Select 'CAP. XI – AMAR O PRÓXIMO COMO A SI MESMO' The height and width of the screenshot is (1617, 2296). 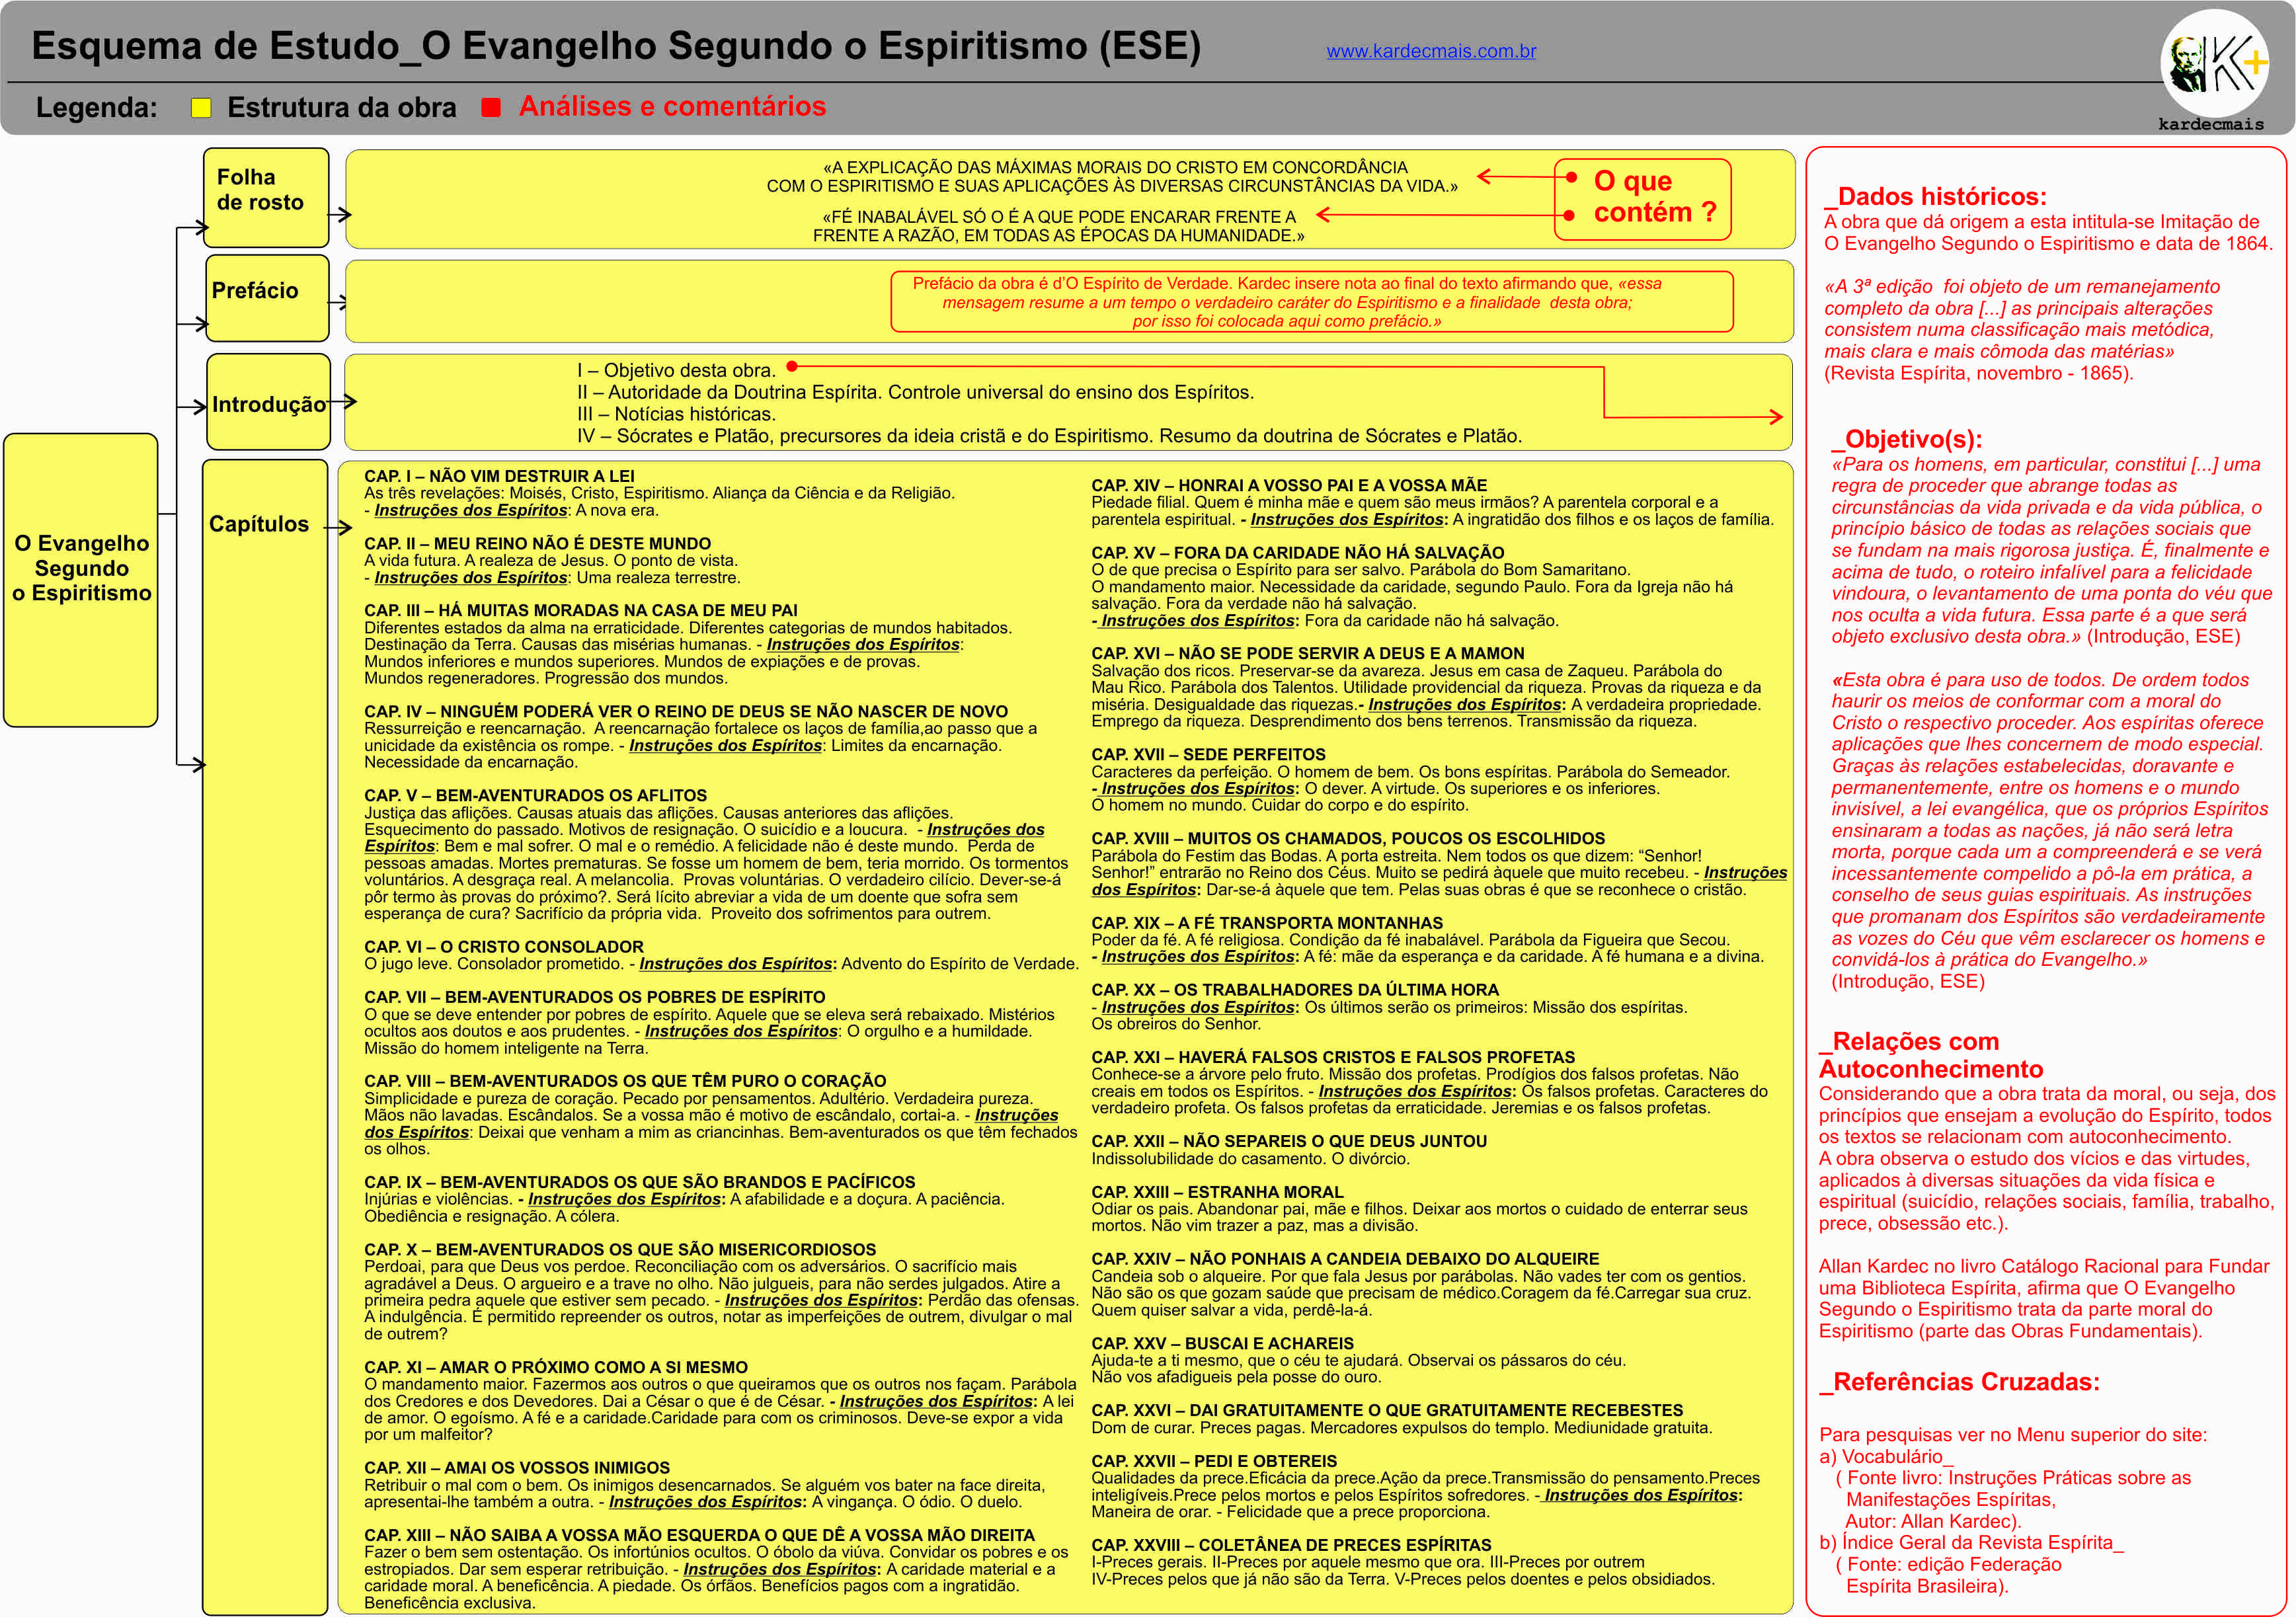coord(556,1367)
